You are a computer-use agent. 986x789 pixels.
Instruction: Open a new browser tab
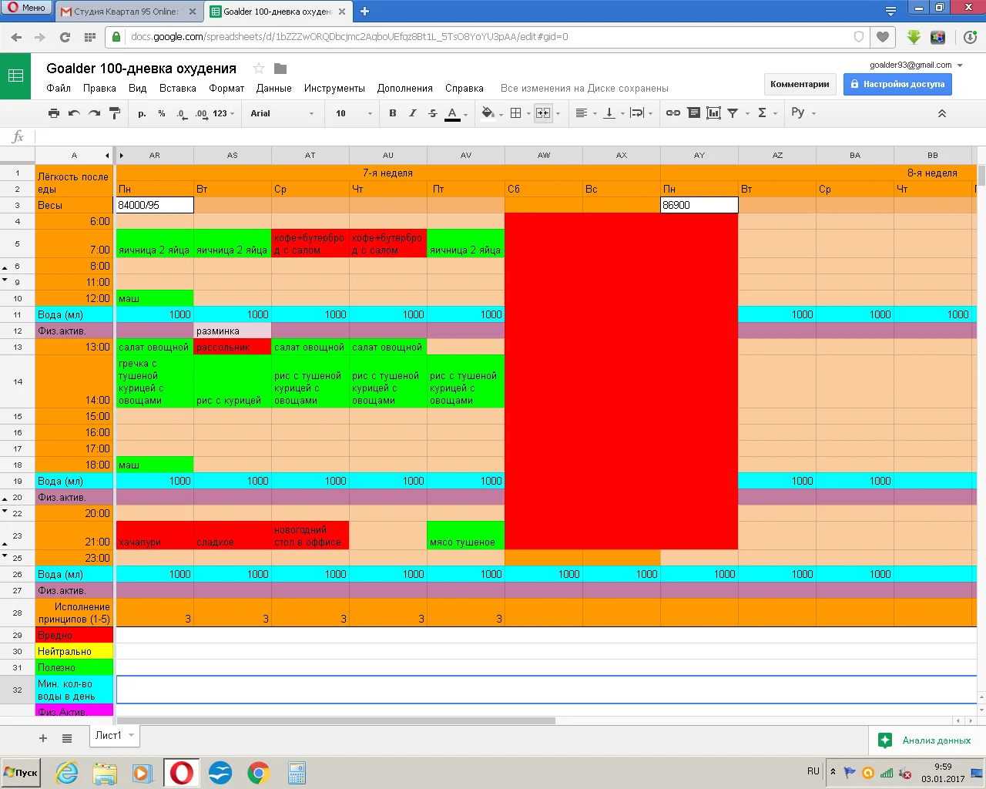(x=364, y=12)
